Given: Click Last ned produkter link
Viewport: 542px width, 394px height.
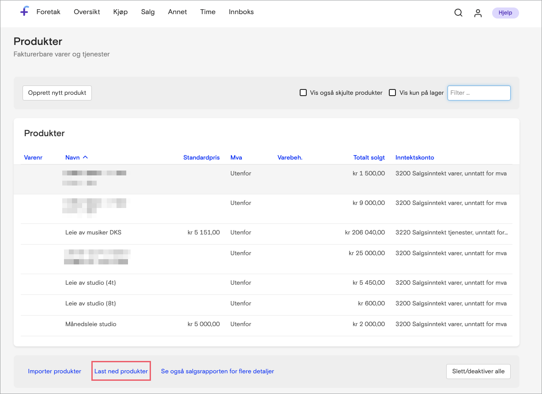Looking at the screenshot, I should coord(121,371).
